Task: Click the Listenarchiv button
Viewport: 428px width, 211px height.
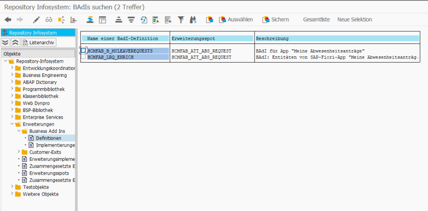Action: coord(38,42)
